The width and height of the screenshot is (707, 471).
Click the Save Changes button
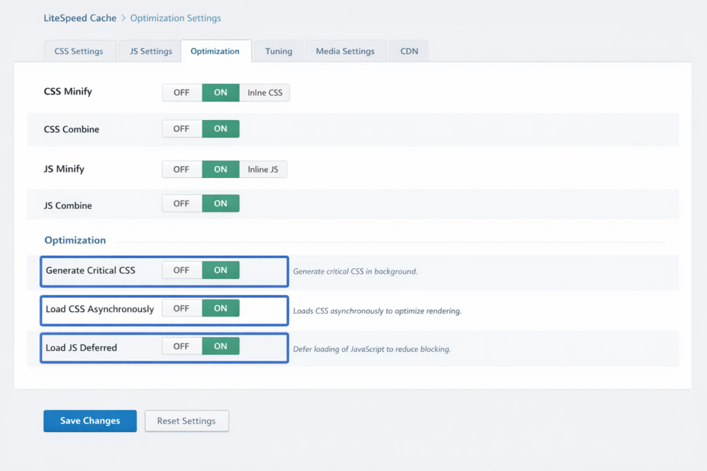coord(90,421)
